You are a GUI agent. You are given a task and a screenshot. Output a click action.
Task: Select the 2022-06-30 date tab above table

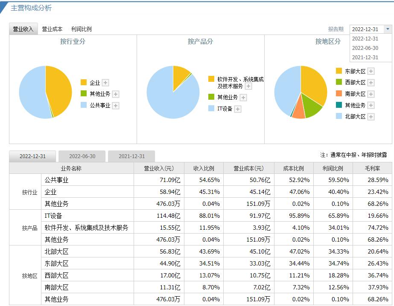pos(82,156)
